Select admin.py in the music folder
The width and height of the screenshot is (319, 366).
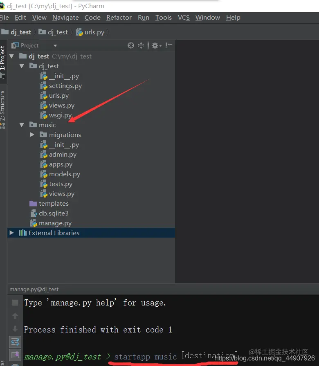pyautogui.click(x=58, y=155)
